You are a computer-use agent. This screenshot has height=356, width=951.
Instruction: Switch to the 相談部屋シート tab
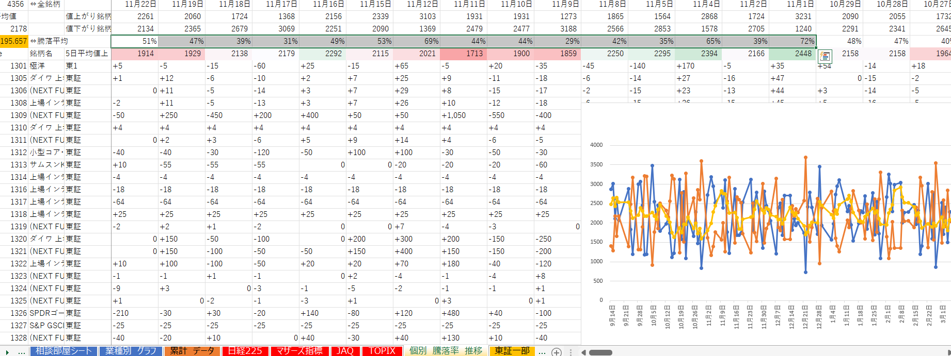point(64,351)
